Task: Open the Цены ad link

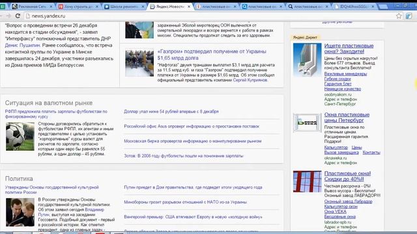Action: pos(356,148)
